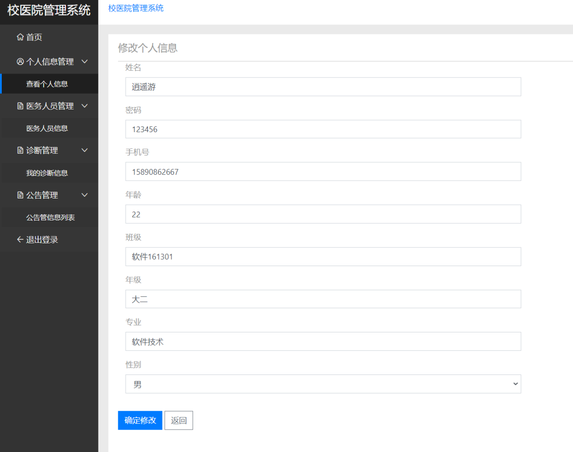The height and width of the screenshot is (452, 573).
Task: Click the document icon beside 医务人员管理
Action: pyautogui.click(x=20, y=106)
